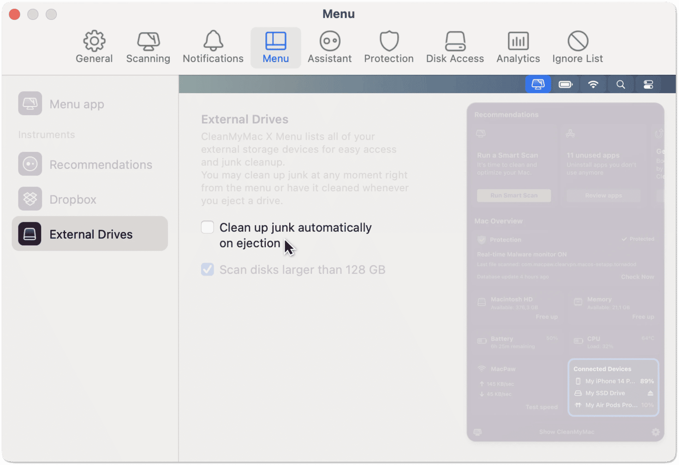This screenshot has width=679, height=465.
Task: Click Test speed in network tile
Action: pyautogui.click(x=542, y=407)
